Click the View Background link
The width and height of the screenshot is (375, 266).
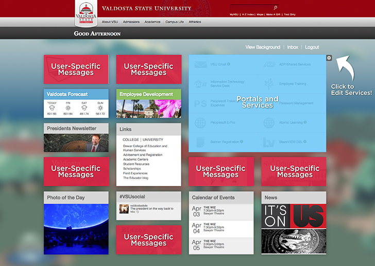click(x=263, y=47)
